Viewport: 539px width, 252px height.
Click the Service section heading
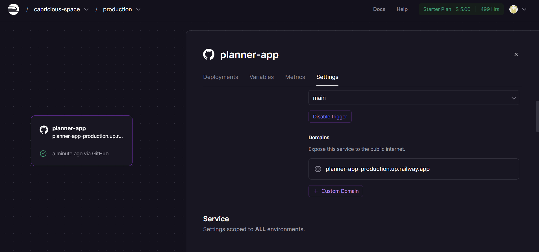(x=216, y=219)
